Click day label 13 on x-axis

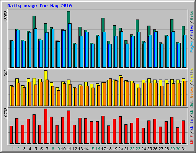(x=80, y=149)
